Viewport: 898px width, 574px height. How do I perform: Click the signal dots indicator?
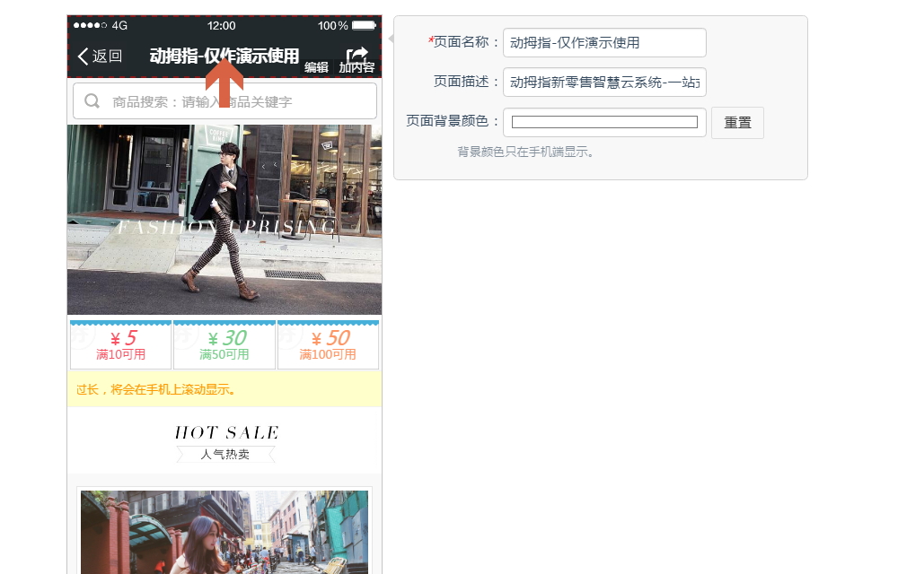coord(90,25)
